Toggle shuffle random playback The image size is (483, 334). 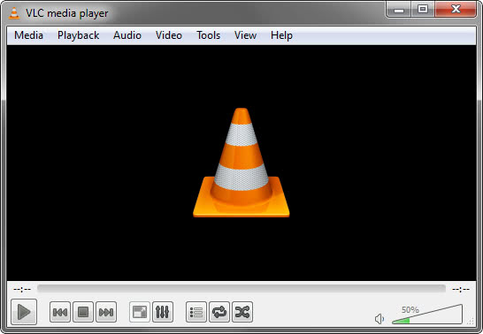[242, 312]
